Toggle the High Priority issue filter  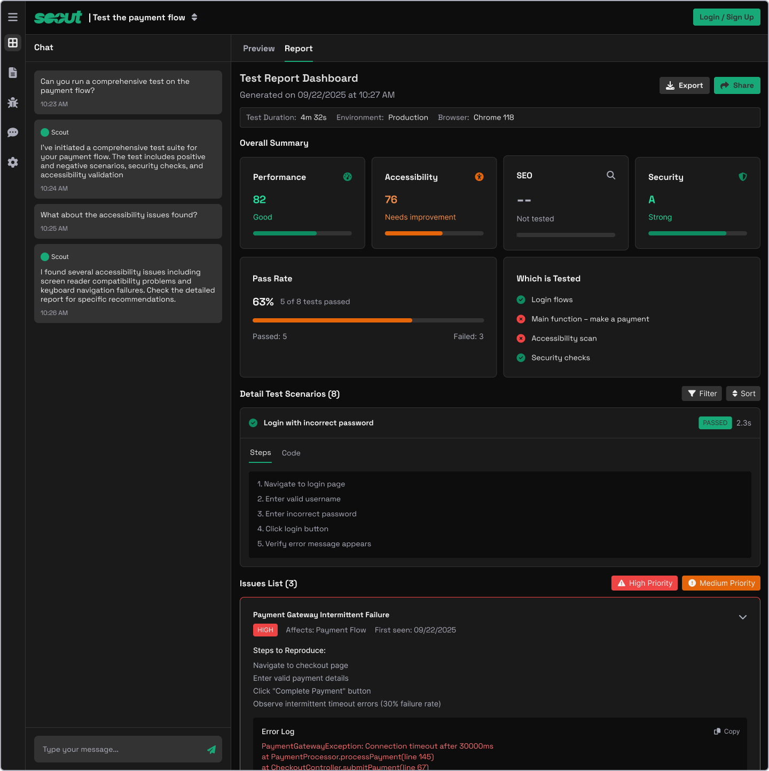[645, 583]
